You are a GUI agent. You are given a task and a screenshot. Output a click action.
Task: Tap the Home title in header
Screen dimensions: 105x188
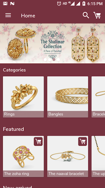(28, 16)
